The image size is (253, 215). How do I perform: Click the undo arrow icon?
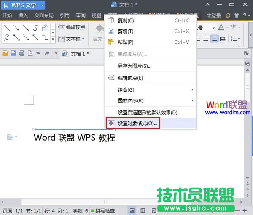[x=38, y=54]
